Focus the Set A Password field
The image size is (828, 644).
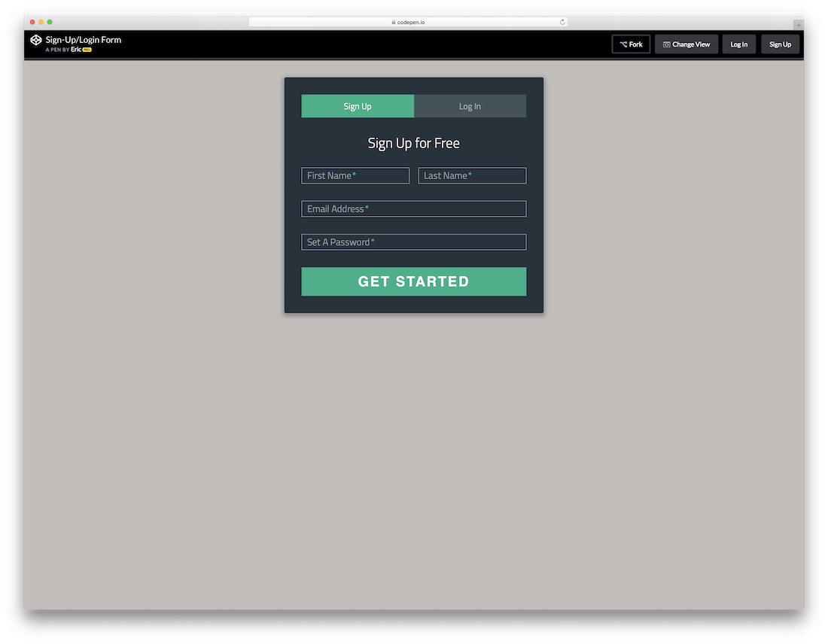coord(414,242)
